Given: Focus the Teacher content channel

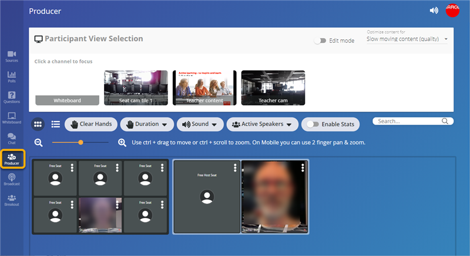Looking at the screenshot, I should click(204, 87).
